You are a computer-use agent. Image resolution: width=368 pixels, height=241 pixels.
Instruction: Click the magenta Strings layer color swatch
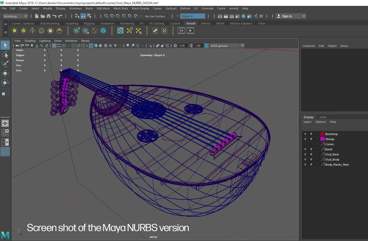(x=323, y=139)
